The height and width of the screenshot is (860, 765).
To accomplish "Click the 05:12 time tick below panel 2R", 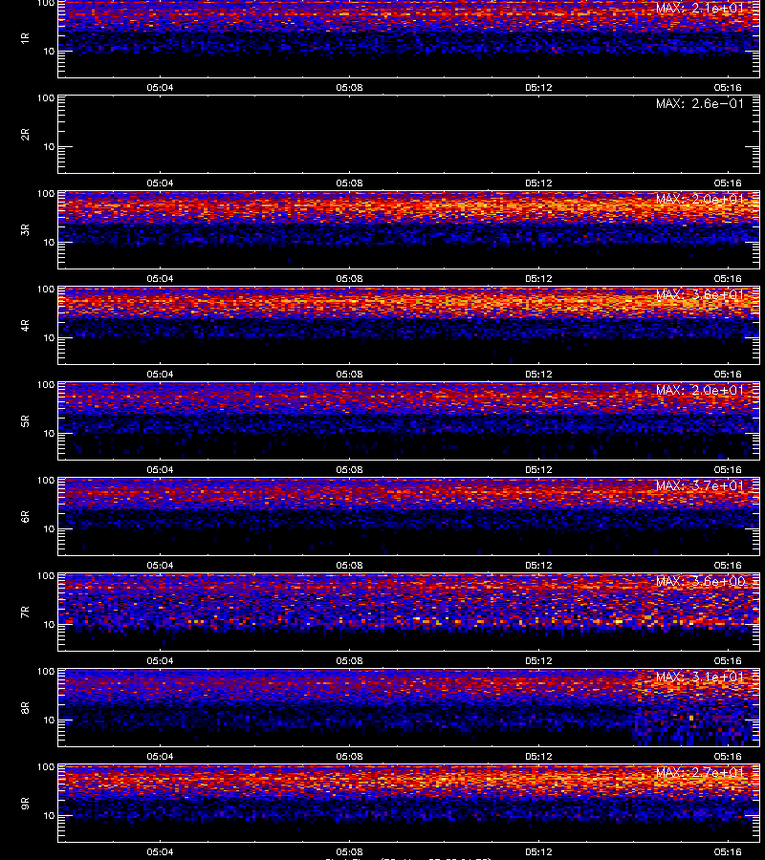I will pos(538,183).
